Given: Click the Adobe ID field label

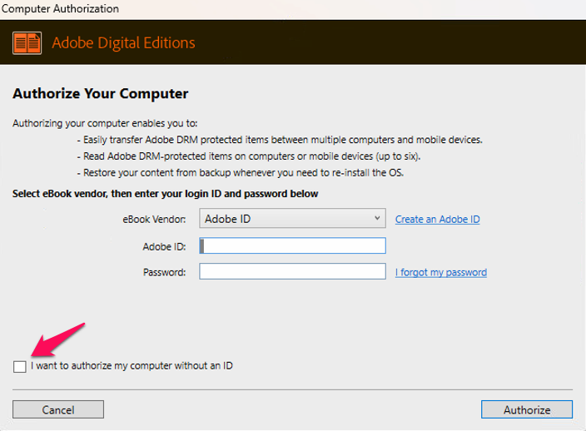Looking at the screenshot, I should 165,246.
